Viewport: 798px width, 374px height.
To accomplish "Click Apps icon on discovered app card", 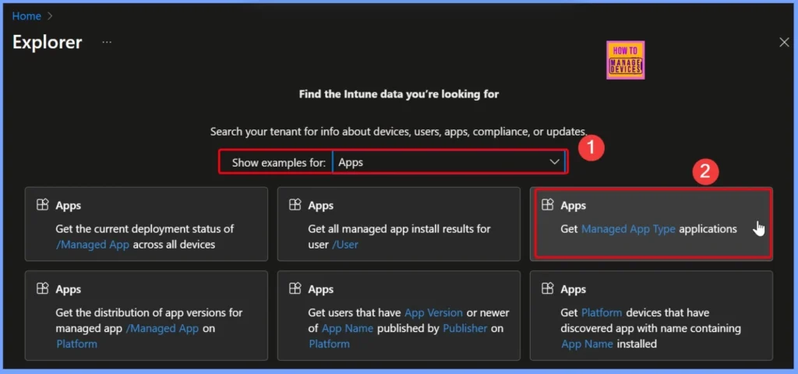I will [x=548, y=288].
